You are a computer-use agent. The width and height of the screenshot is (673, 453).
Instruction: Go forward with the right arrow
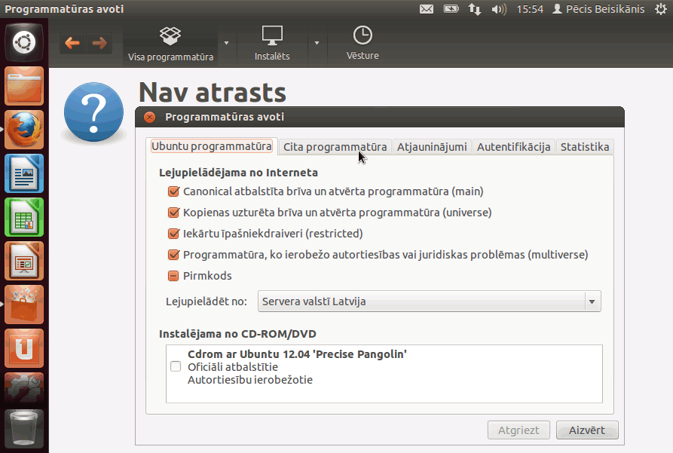pos(99,43)
